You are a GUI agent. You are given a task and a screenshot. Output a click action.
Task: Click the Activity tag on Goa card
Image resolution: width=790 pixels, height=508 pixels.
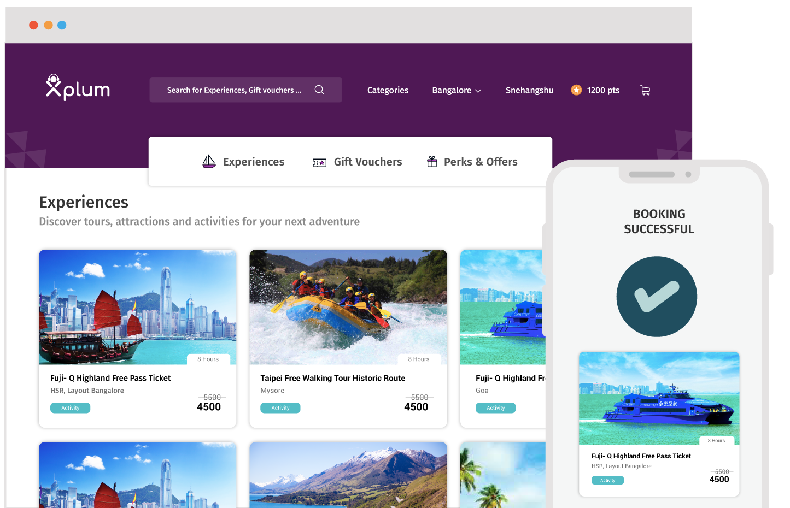[495, 408]
